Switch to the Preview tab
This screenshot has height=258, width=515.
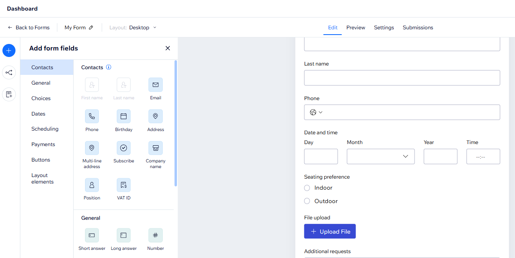tap(356, 28)
